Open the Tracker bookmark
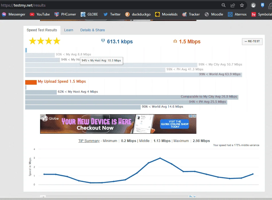Viewport: 272px width, 200px height. pyautogui.click(x=191, y=14)
